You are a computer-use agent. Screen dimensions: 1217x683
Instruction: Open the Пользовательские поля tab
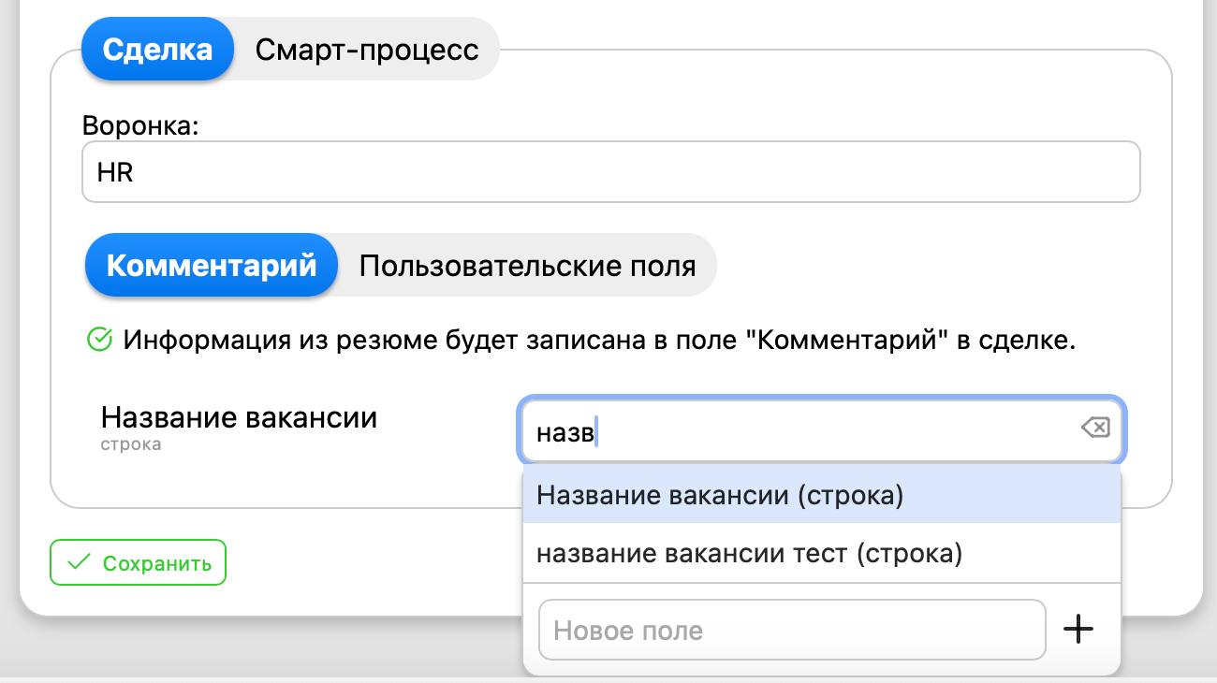(x=527, y=265)
